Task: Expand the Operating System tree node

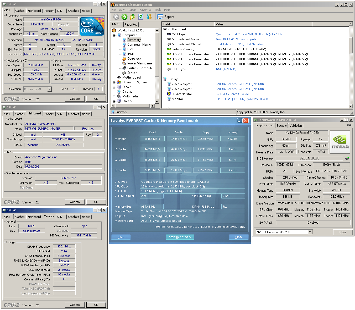Action: (x=114, y=82)
